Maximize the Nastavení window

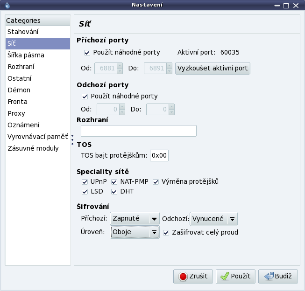coord(286,6)
